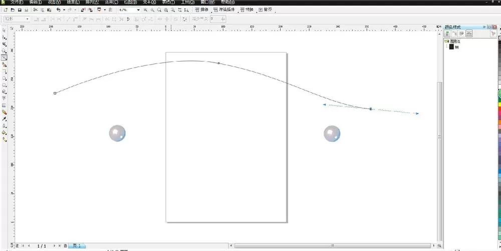The height and width of the screenshot is (251, 501).
Task: Click the 聚齐 plugin button
Action: [x=266, y=10]
